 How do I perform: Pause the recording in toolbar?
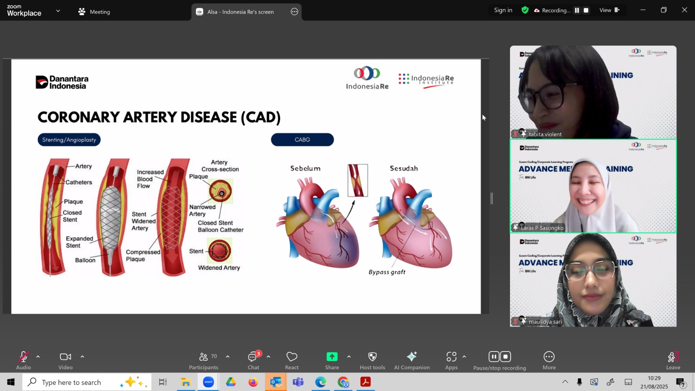[x=494, y=357]
